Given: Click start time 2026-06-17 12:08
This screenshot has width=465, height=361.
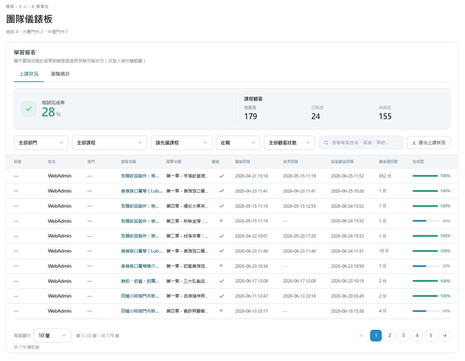Looking at the screenshot, I should [252, 281].
